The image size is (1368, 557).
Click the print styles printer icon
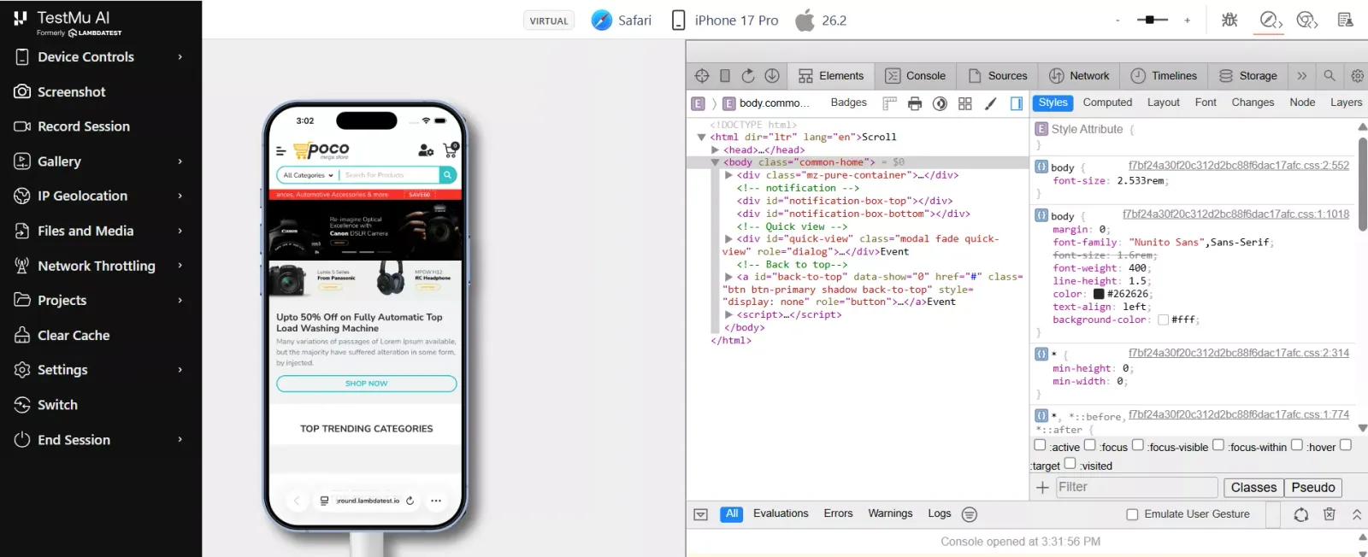[x=915, y=103]
